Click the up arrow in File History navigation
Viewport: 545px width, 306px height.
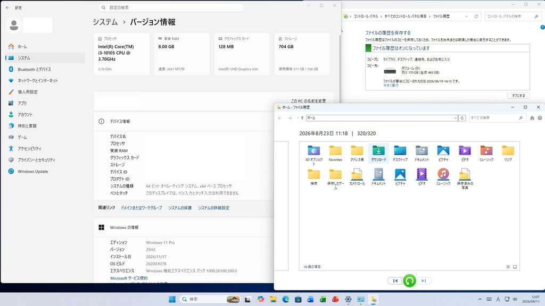[x=302, y=118]
